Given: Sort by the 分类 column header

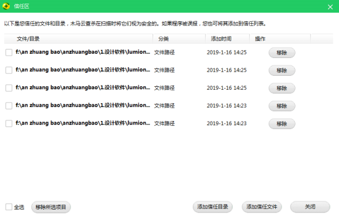Looking at the screenshot, I should pos(179,39).
